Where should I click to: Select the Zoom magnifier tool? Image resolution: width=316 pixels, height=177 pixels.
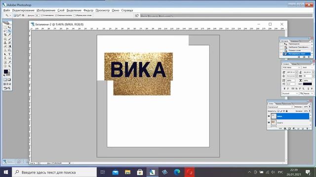[x=9, y=66]
